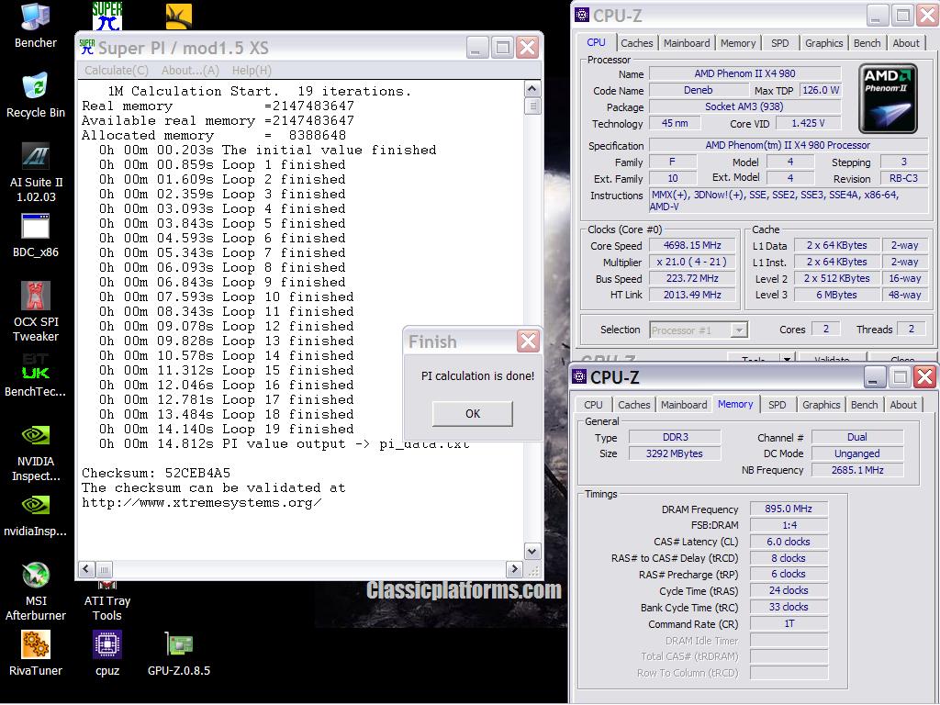Close the Finish dialog
Screen dimensions: 940x705
[x=528, y=341]
